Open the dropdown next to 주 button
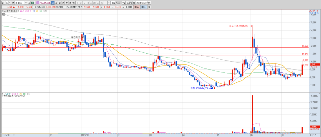The image size is (321, 137). (10, 3)
